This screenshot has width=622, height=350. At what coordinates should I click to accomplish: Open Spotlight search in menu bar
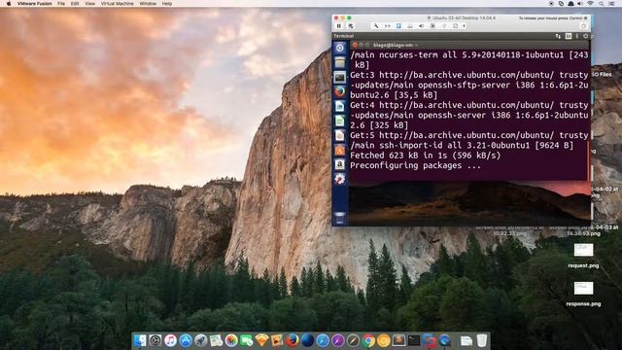(602, 4)
